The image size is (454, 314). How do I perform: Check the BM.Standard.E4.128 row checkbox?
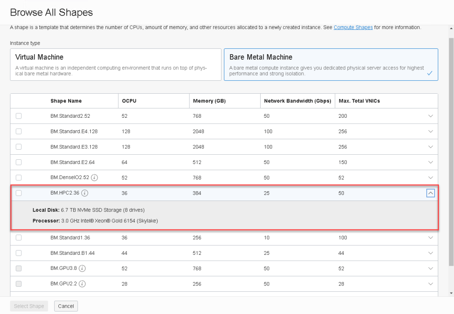tap(18, 132)
